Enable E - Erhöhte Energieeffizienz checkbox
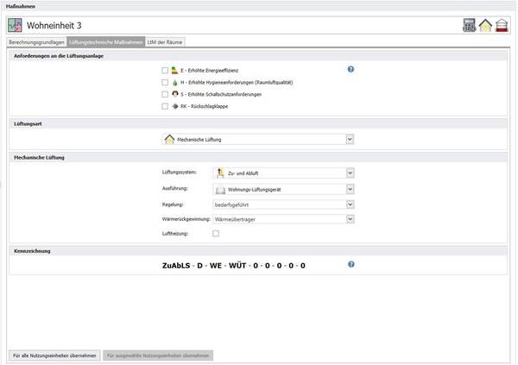 point(164,70)
